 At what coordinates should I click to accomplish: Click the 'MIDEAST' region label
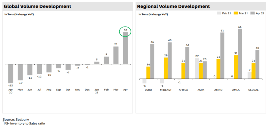166,90
